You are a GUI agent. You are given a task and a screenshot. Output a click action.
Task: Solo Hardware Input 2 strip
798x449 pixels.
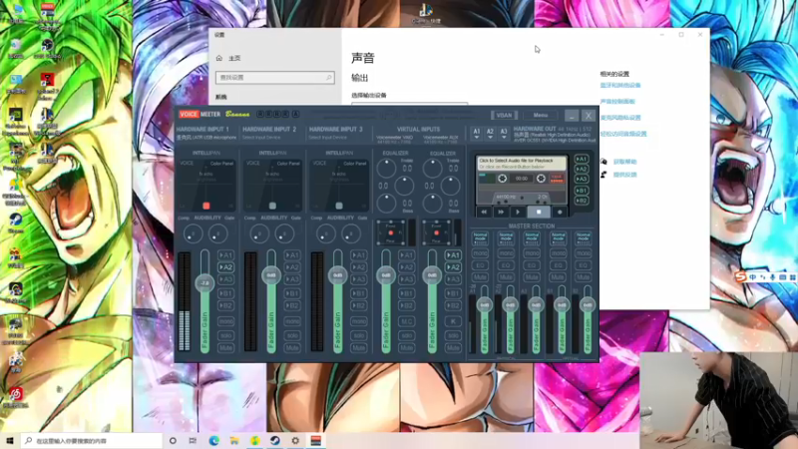click(x=292, y=335)
